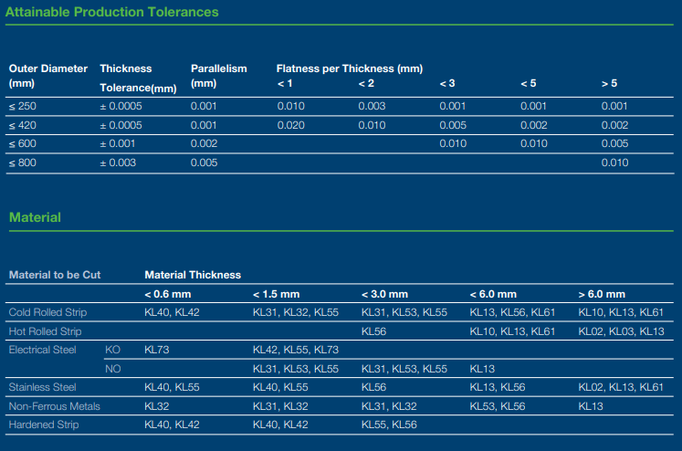The height and width of the screenshot is (451, 682).
Task: Select the "KL42, KL55, KL73" cell
Action: [296, 350]
